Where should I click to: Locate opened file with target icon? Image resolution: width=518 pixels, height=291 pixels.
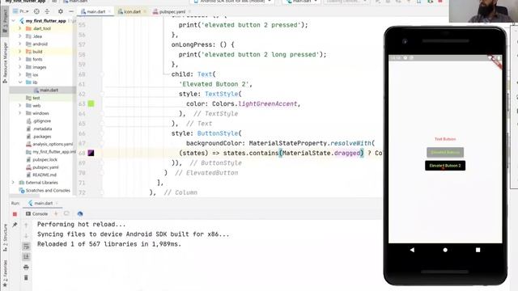[x=36, y=11]
